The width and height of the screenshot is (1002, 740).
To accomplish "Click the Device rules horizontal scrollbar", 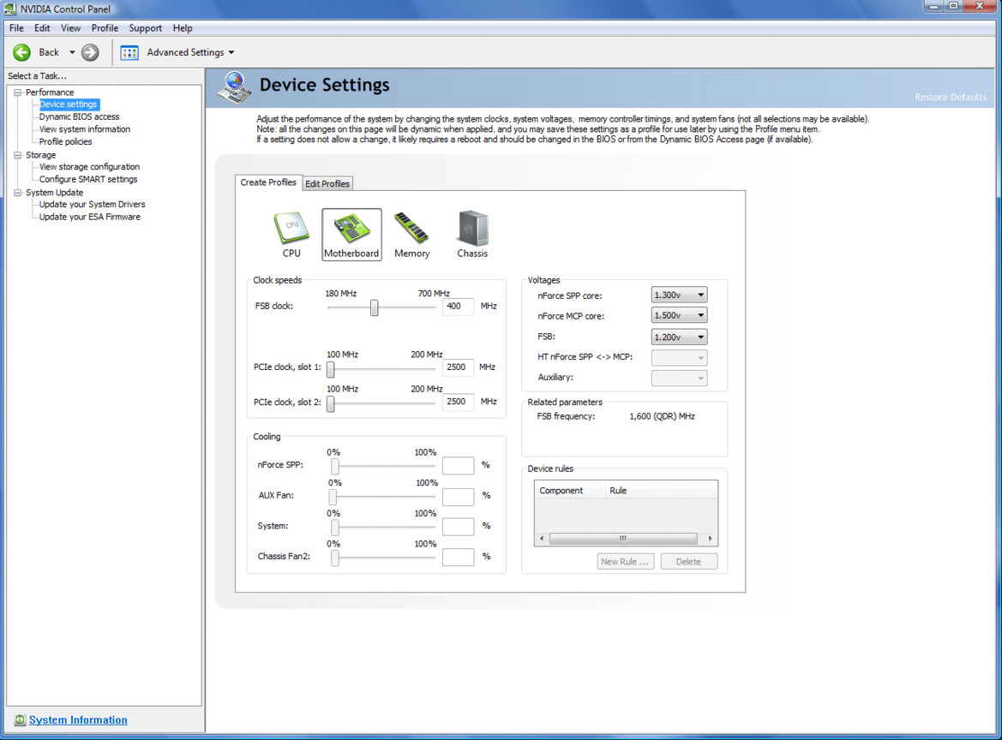I will coord(623,539).
